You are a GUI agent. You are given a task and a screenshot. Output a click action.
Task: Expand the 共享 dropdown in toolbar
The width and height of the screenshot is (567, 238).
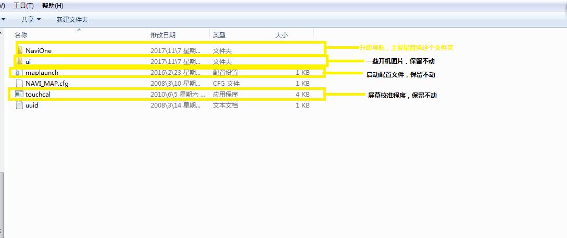[31, 19]
